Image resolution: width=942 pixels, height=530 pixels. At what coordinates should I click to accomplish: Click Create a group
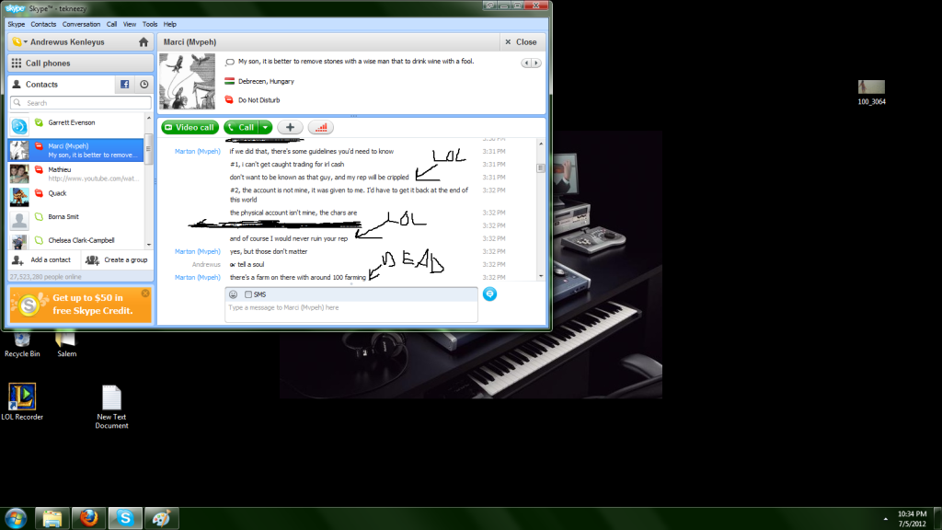point(117,260)
